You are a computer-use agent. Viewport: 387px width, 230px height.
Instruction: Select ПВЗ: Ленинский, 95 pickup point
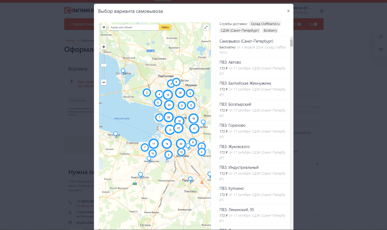253,215
